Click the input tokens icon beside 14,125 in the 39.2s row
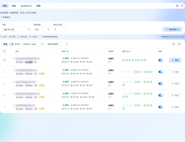 tap(71, 85)
